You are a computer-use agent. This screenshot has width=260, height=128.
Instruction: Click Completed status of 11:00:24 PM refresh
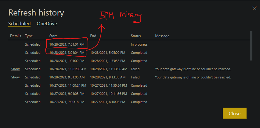tap(139, 85)
